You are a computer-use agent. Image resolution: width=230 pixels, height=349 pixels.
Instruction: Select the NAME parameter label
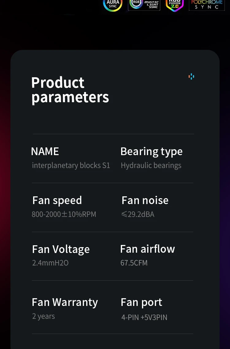click(x=45, y=151)
